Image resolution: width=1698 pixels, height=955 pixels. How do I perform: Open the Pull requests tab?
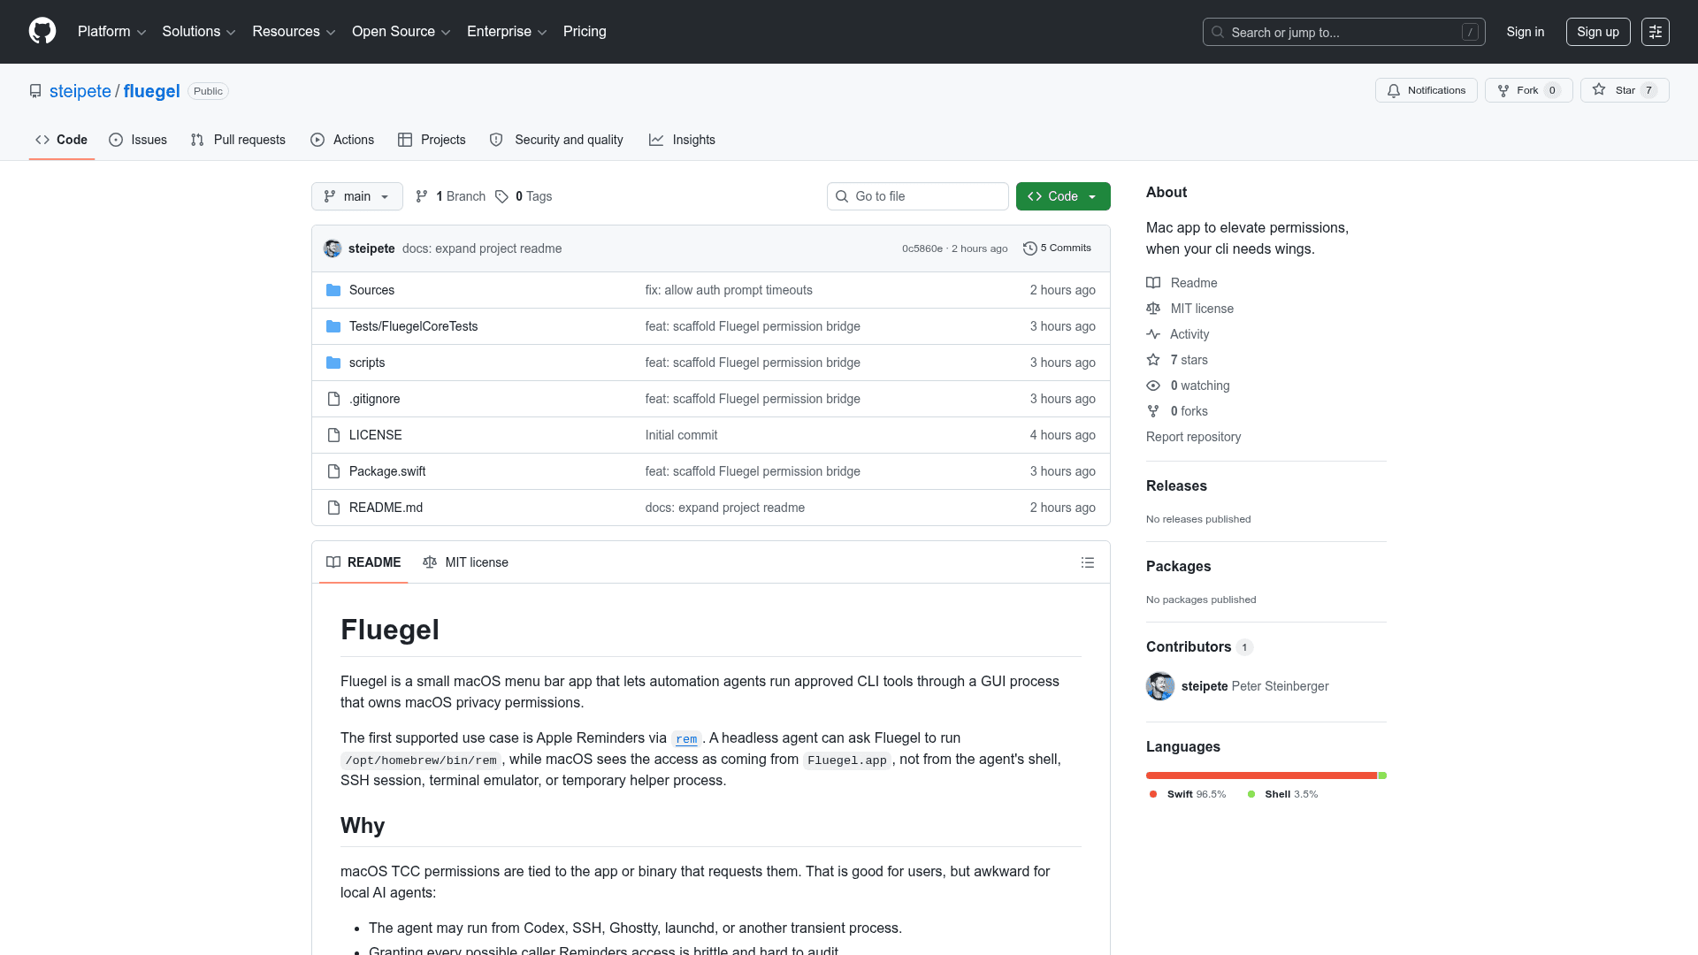(x=238, y=140)
